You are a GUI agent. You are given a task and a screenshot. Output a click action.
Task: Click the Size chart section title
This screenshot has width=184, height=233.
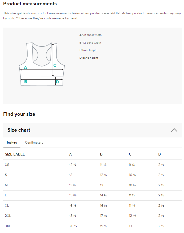(19, 130)
